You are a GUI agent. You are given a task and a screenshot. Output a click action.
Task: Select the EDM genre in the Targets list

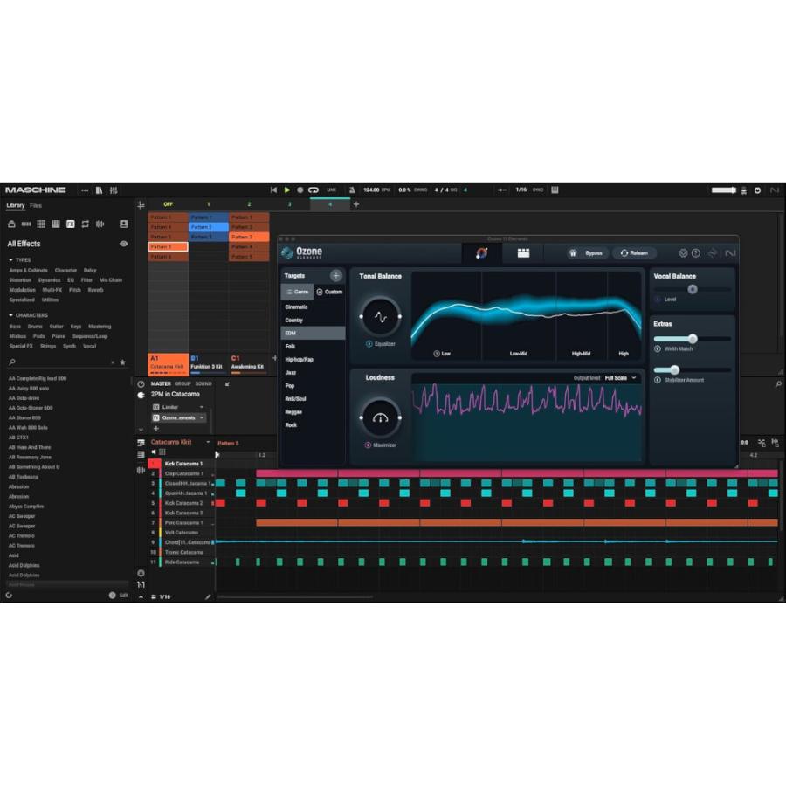click(x=301, y=333)
